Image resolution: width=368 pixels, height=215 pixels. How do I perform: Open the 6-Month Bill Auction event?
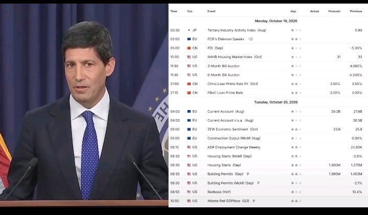[x=223, y=75]
